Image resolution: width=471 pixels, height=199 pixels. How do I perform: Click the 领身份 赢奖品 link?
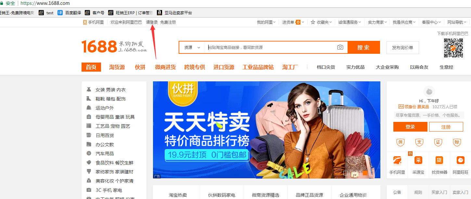[414, 107]
